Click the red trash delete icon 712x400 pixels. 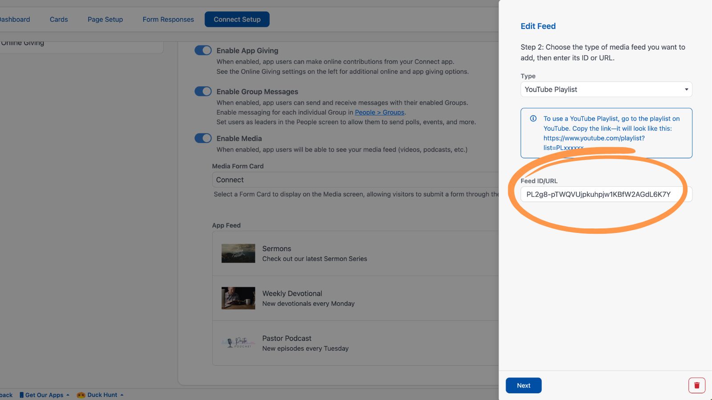coord(696,385)
